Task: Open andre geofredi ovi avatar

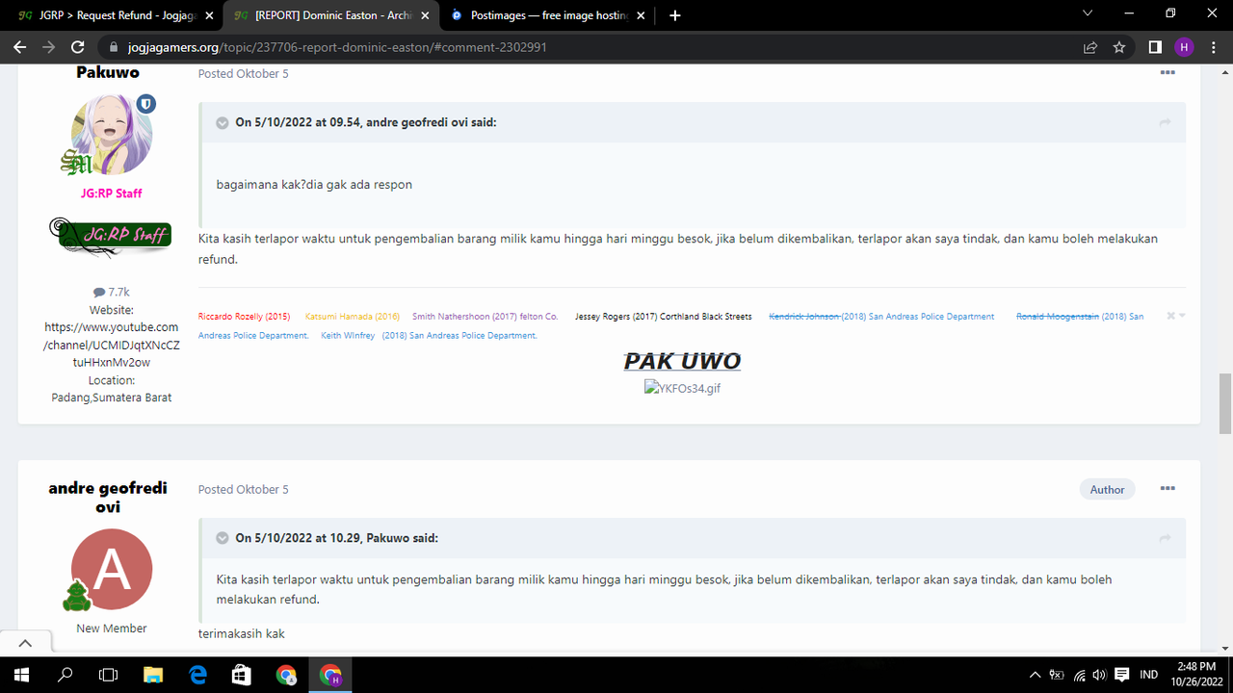Action: click(x=112, y=569)
